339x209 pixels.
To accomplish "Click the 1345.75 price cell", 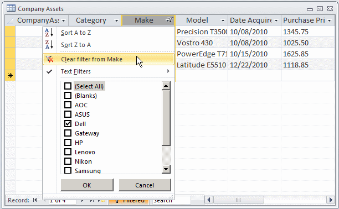I will tap(308, 32).
